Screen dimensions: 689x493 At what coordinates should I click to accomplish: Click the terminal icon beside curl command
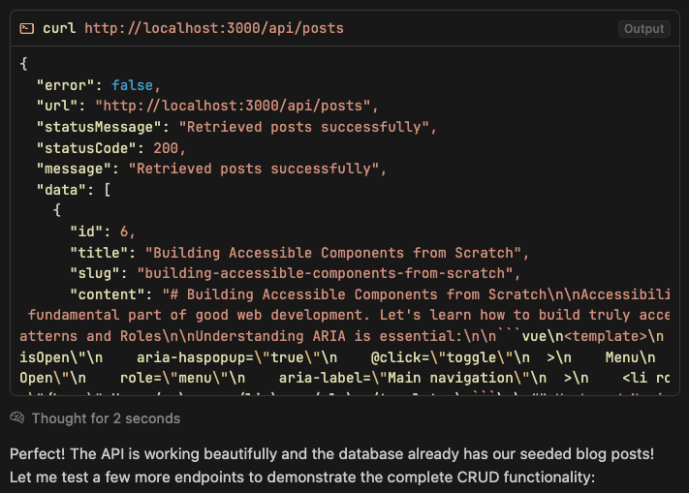pos(27,28)
